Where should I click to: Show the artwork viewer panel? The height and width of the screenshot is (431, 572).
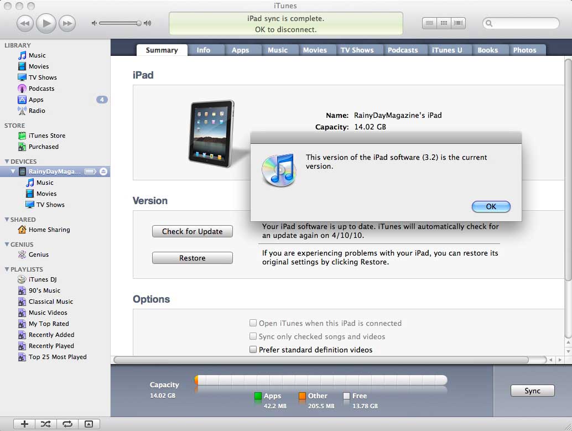pyautogui.click(x=89, y=424)
